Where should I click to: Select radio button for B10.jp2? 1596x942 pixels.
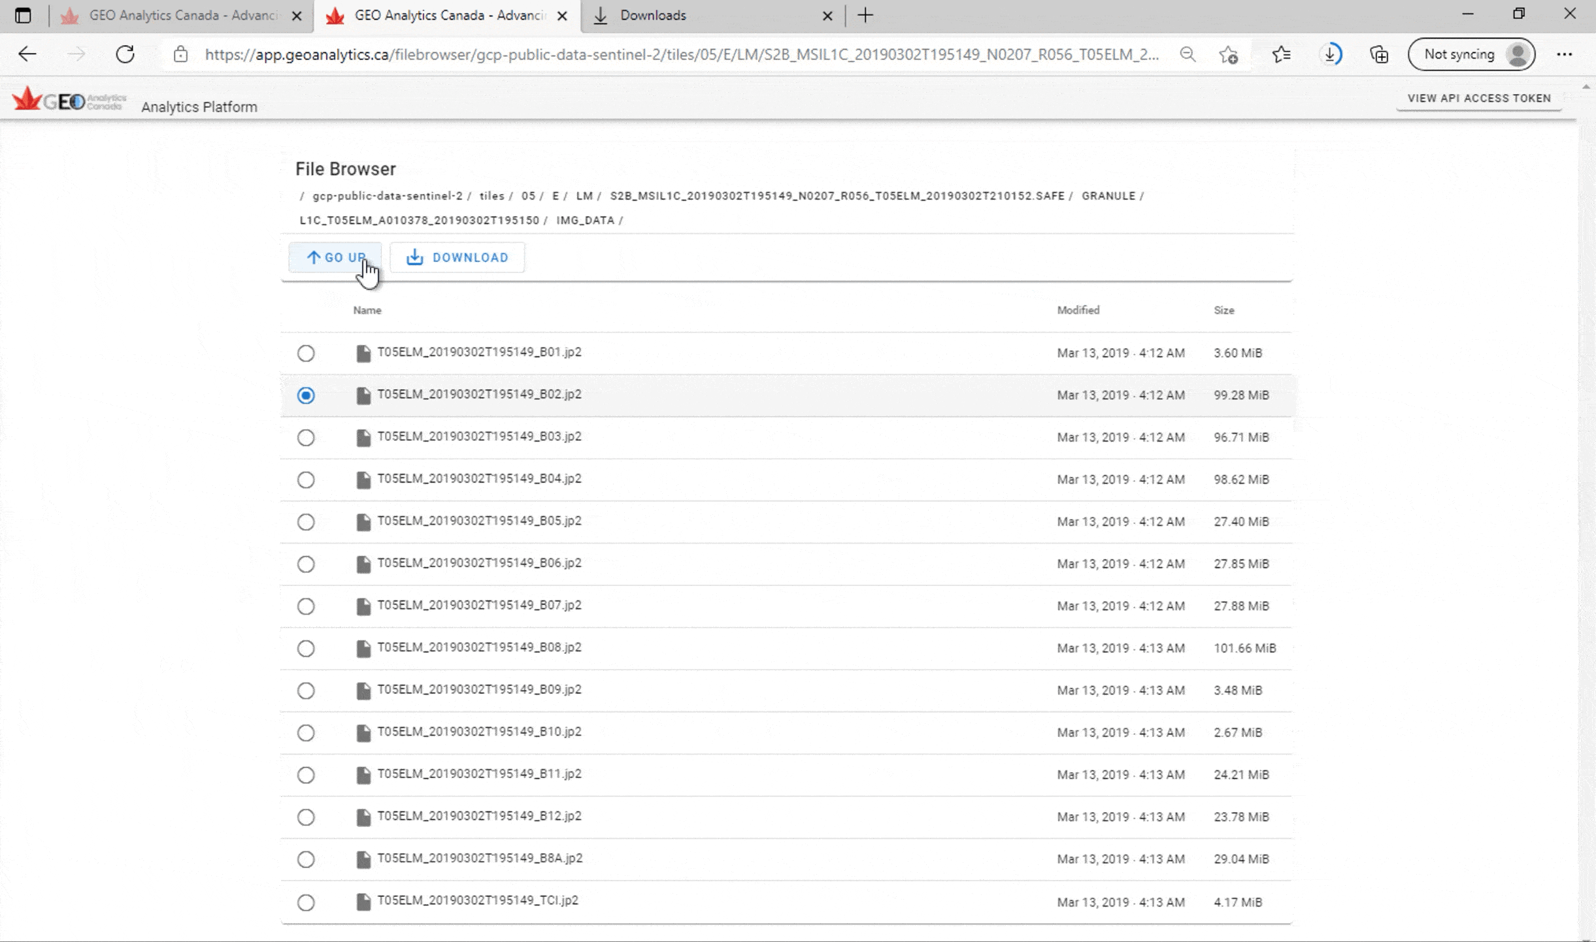coord(306,733)
